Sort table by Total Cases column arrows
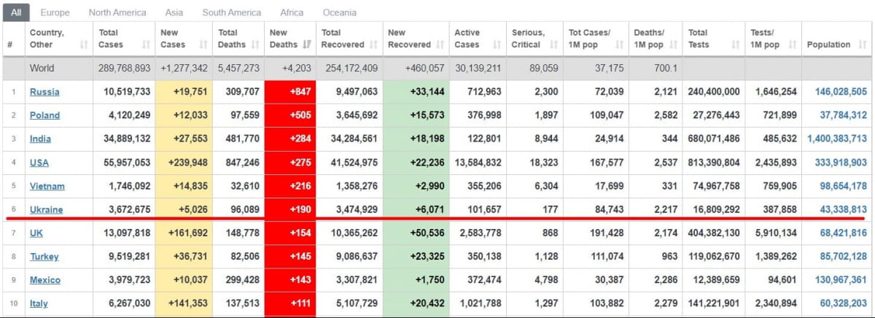Viewport: 875px width, 318px height. pos(145,45)
